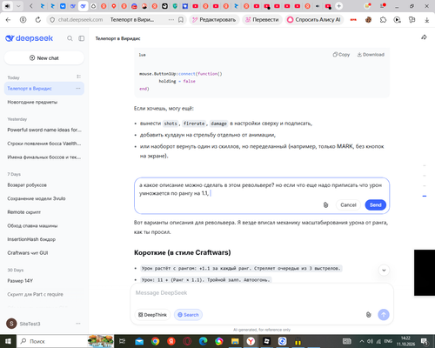Open Windows notifications center
The image size is (435, 348).
(425, 341)
